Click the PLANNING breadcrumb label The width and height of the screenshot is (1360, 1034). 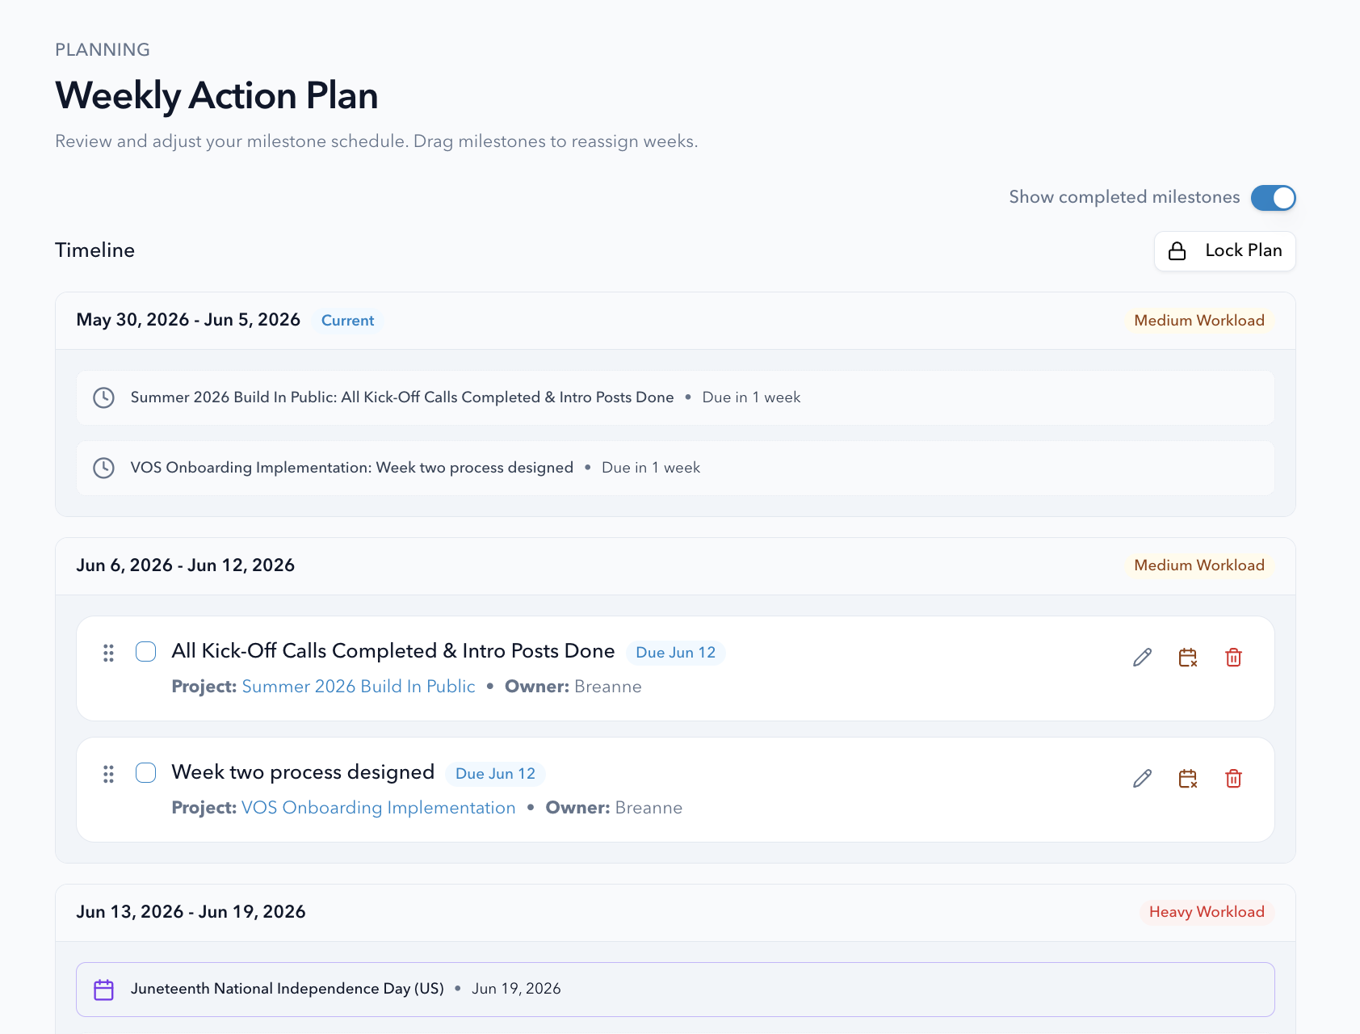103,50
